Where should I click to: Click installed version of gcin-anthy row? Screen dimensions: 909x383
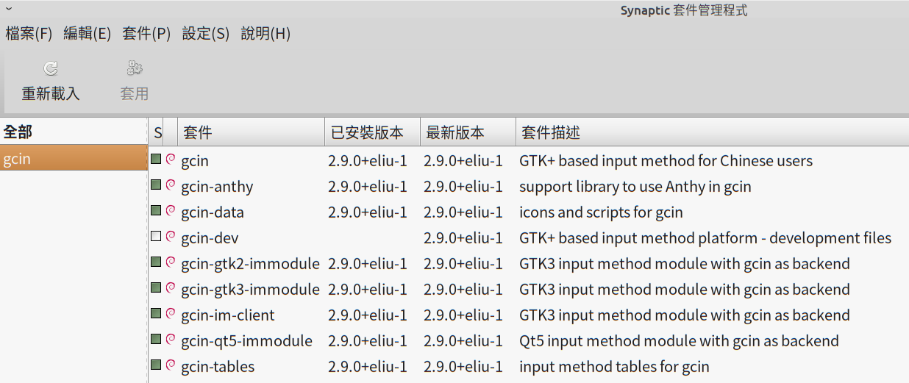368,187
